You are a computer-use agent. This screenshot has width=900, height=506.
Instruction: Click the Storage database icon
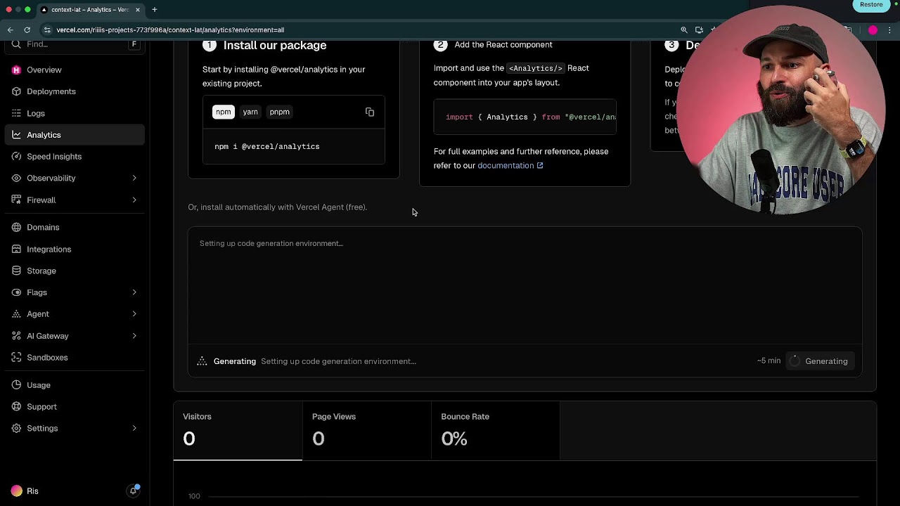tap(16, 271)
